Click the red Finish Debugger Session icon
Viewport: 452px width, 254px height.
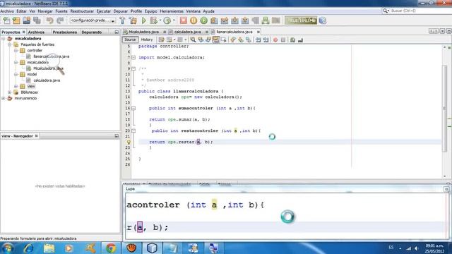pyautogui.click(x=184, y=20)
